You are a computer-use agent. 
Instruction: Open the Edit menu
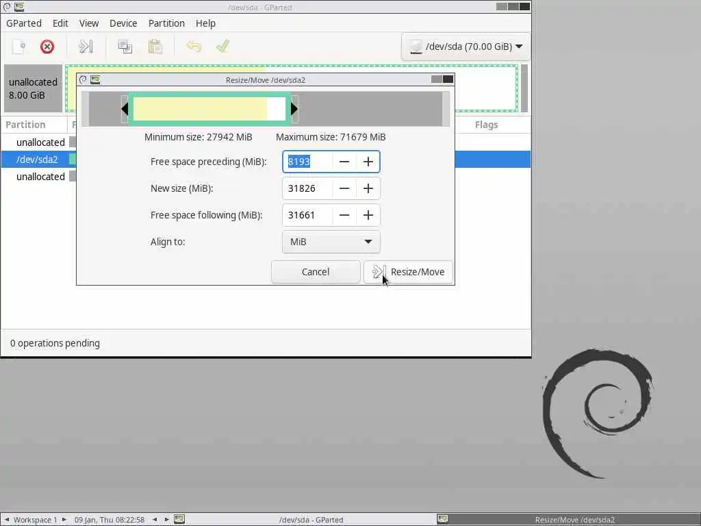(60, 23)
